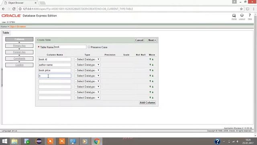Click the column name field containing 'n'
Image resolution: width=257 pixels, height=145 pixels.
(x=55, y=76)
